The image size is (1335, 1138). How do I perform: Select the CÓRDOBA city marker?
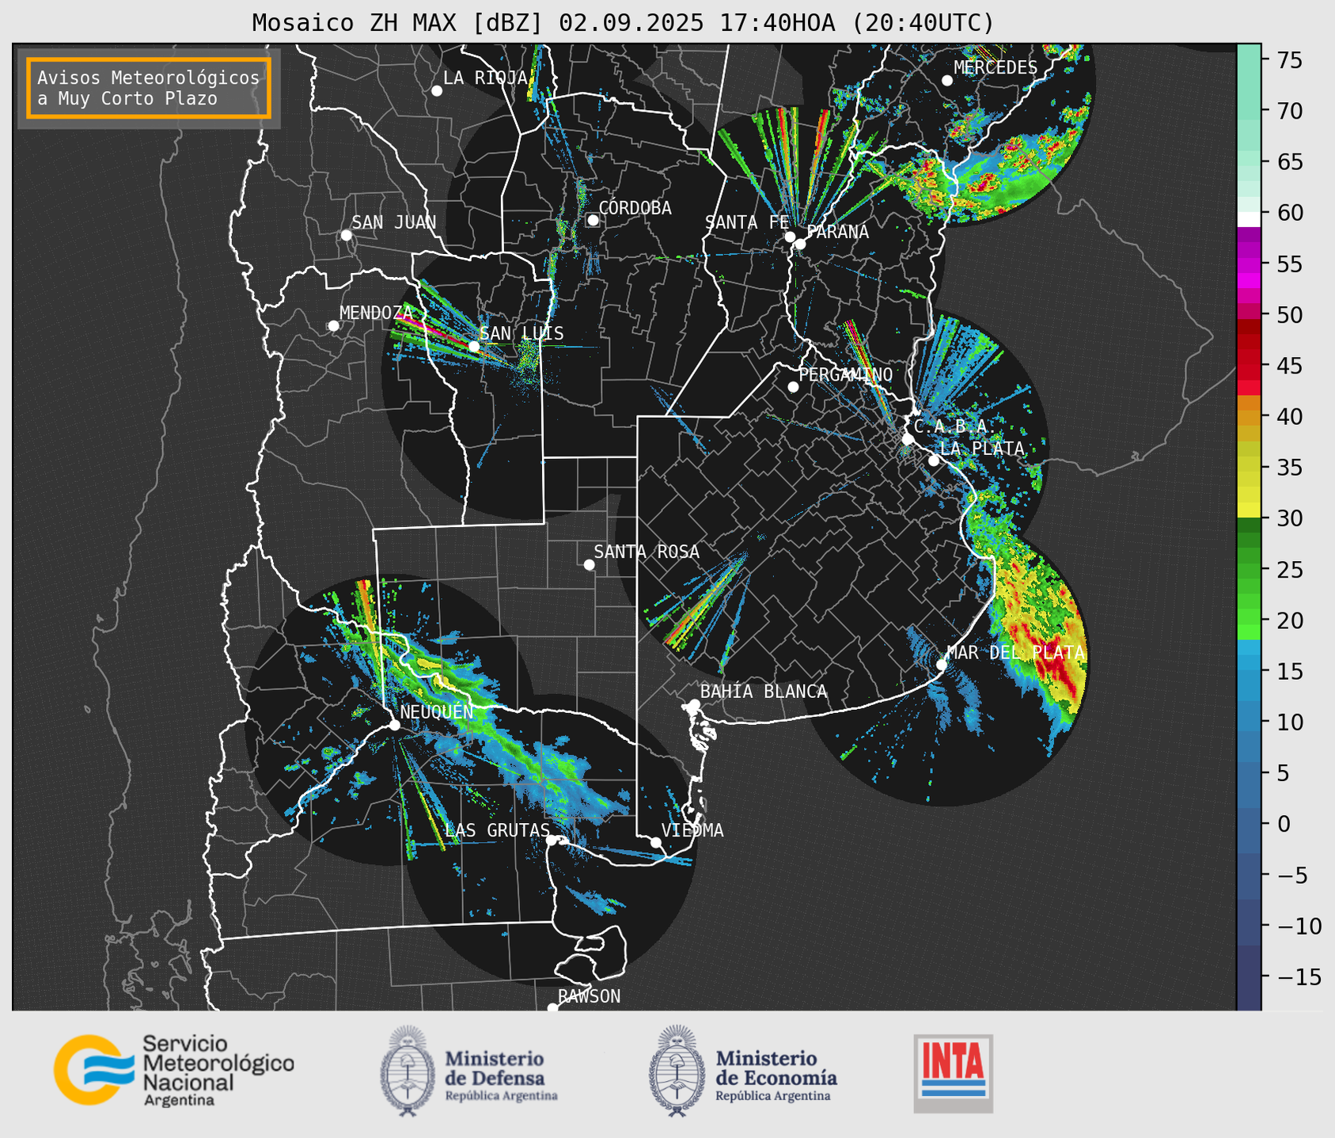(x=593, y=220)
